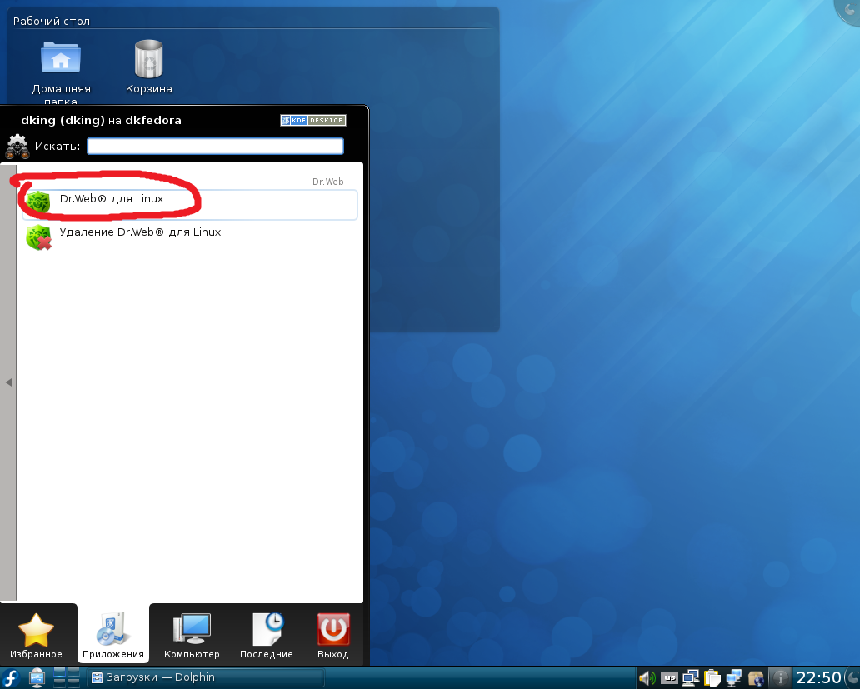Click the Fedora kickoff launcher button
The height and width of the screenshot is (689, 860).
click(x=11, y=678)
